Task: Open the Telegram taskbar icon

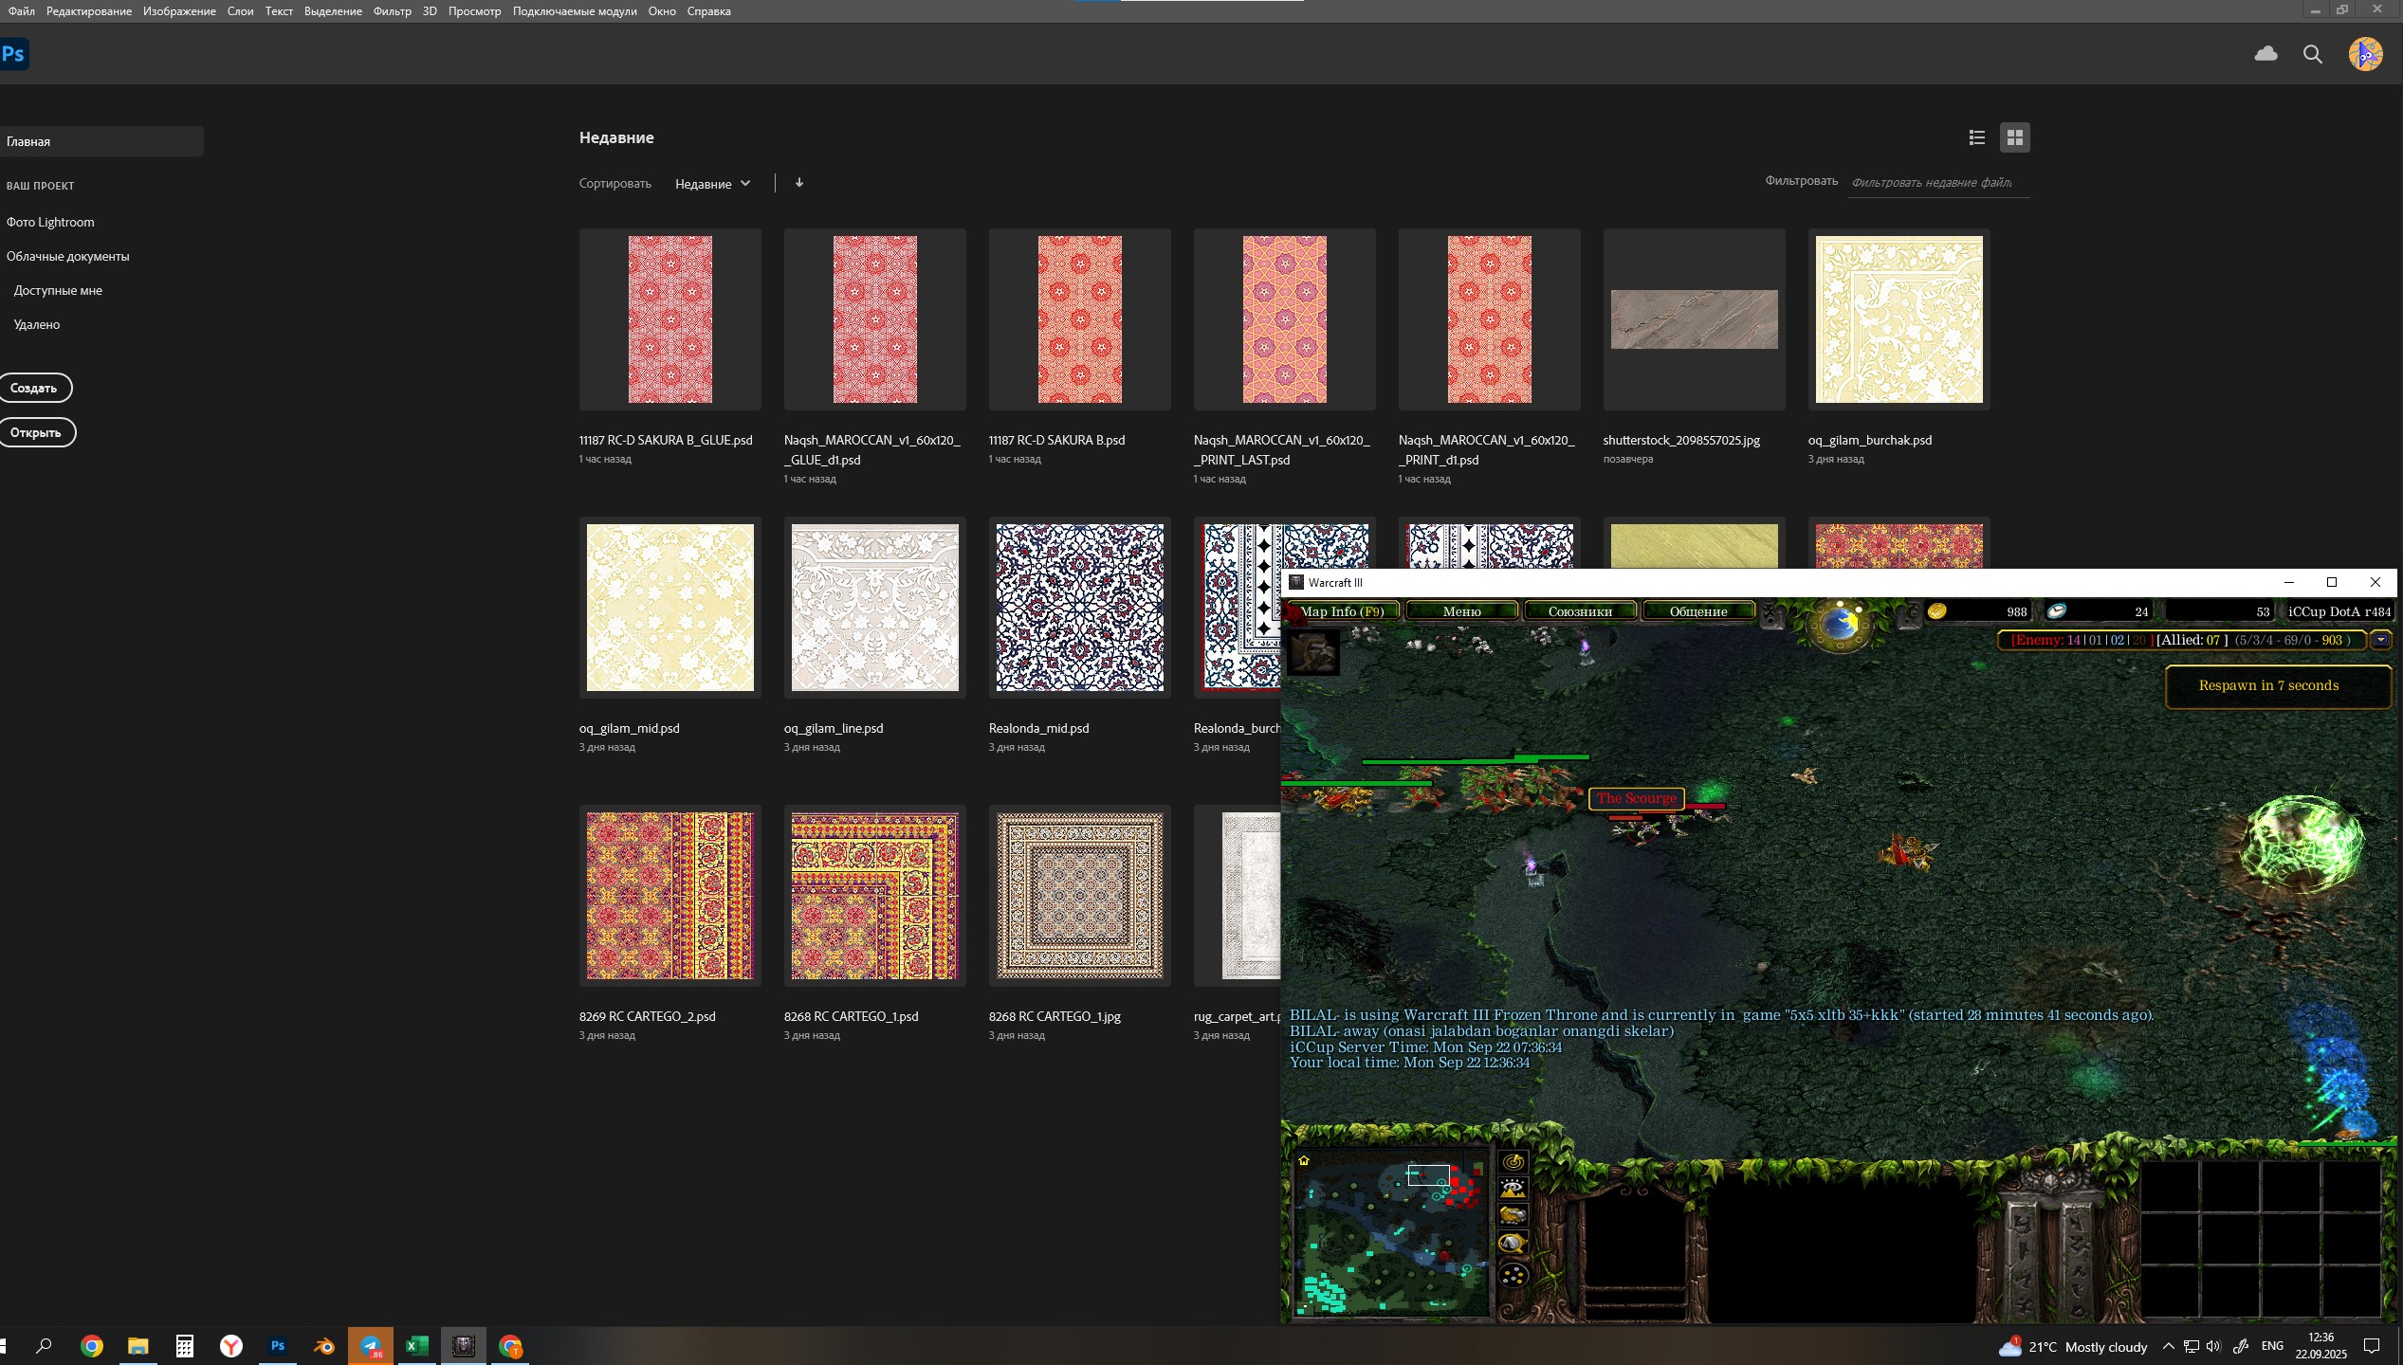Action: (371, 1346)
